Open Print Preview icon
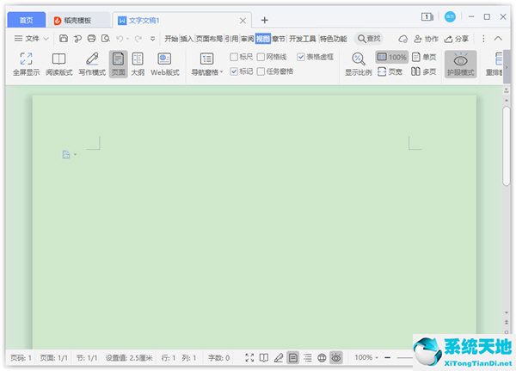This screenshot has height=371, width=516. 106,39
